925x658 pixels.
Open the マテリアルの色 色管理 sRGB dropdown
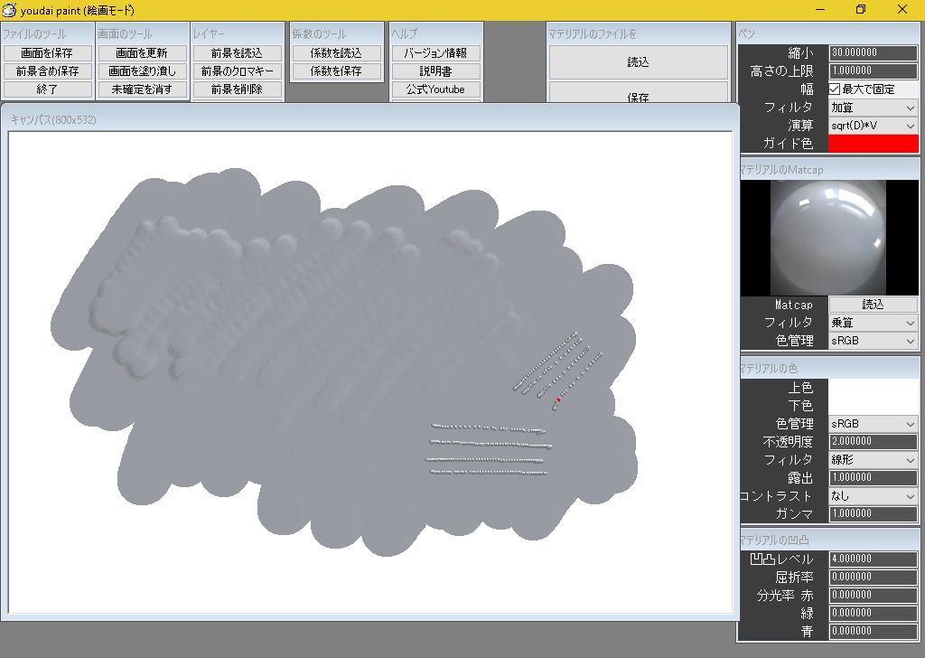873,423
